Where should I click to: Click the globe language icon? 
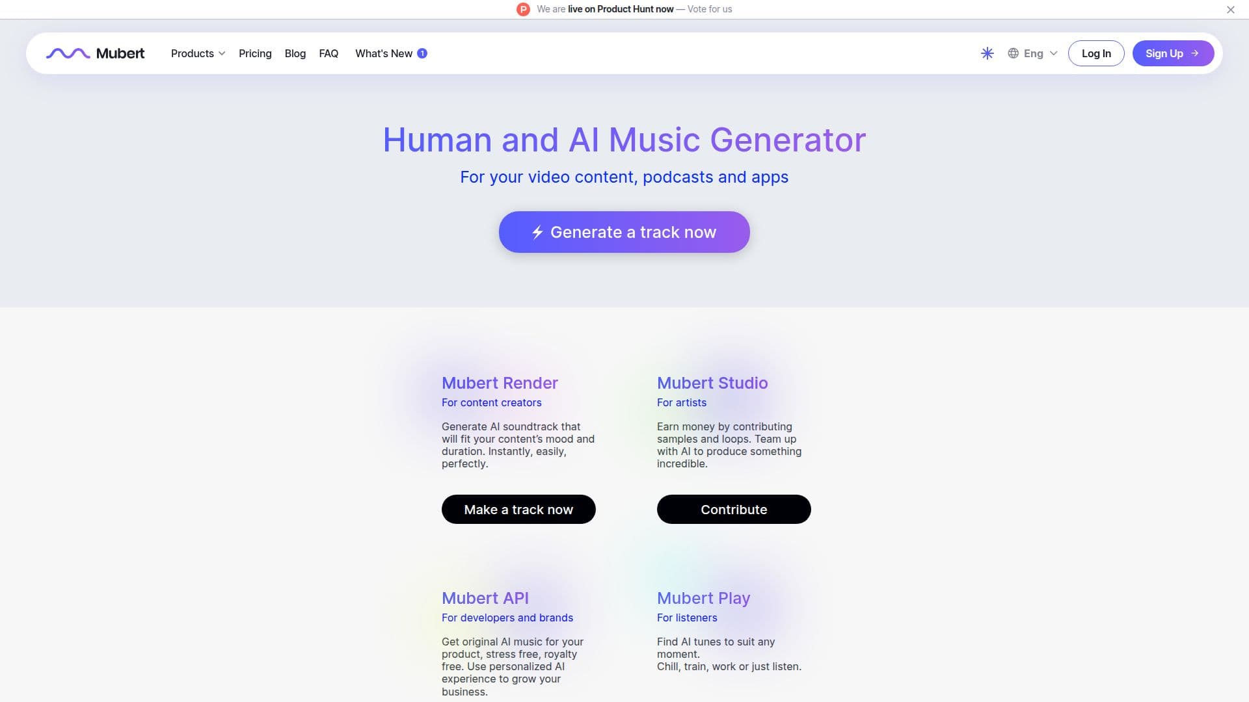point(1013,53)
